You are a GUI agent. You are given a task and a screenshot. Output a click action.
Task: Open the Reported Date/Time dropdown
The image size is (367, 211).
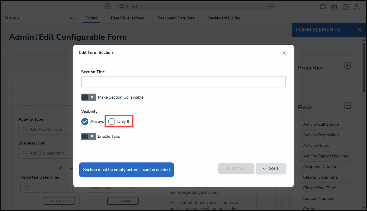coord(47,187)
